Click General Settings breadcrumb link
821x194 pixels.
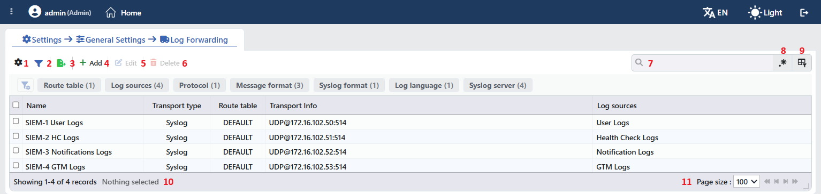tap(111, 39)
